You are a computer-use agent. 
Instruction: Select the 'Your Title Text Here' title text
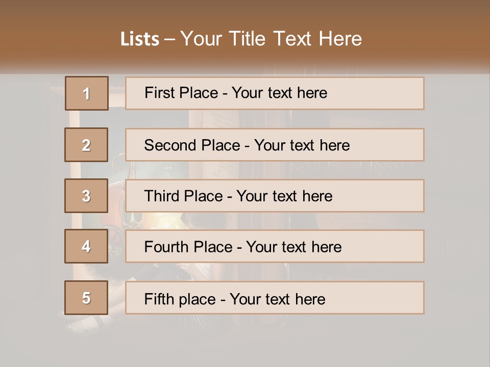[x=271, y=39]
